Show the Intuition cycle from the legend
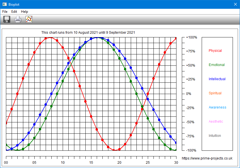Viewport: 240px width, 168px height. coord(215,136)
